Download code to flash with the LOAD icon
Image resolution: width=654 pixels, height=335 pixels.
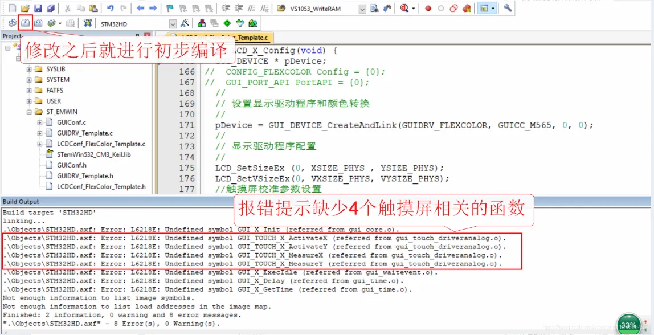coord(88,23)
